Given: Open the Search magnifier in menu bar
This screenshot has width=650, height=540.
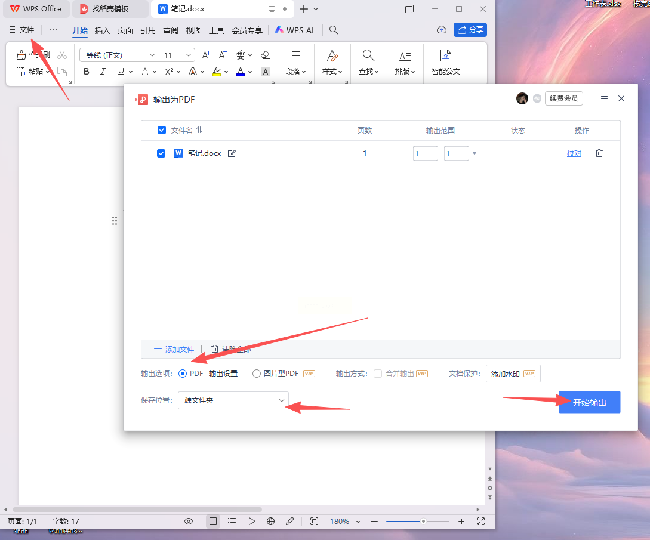Looking at the screenshot, I should click(x=334, y=30).
